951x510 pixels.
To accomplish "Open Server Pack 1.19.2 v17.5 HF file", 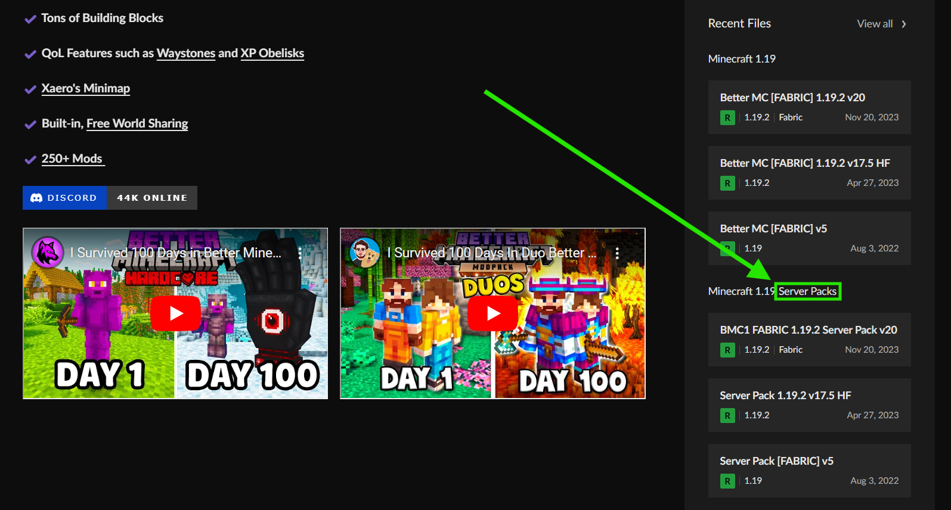I will tap(785, 396).
